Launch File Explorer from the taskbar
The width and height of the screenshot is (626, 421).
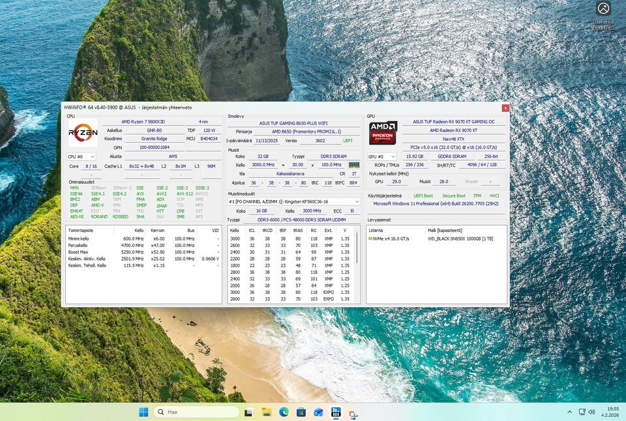point(266,412)
